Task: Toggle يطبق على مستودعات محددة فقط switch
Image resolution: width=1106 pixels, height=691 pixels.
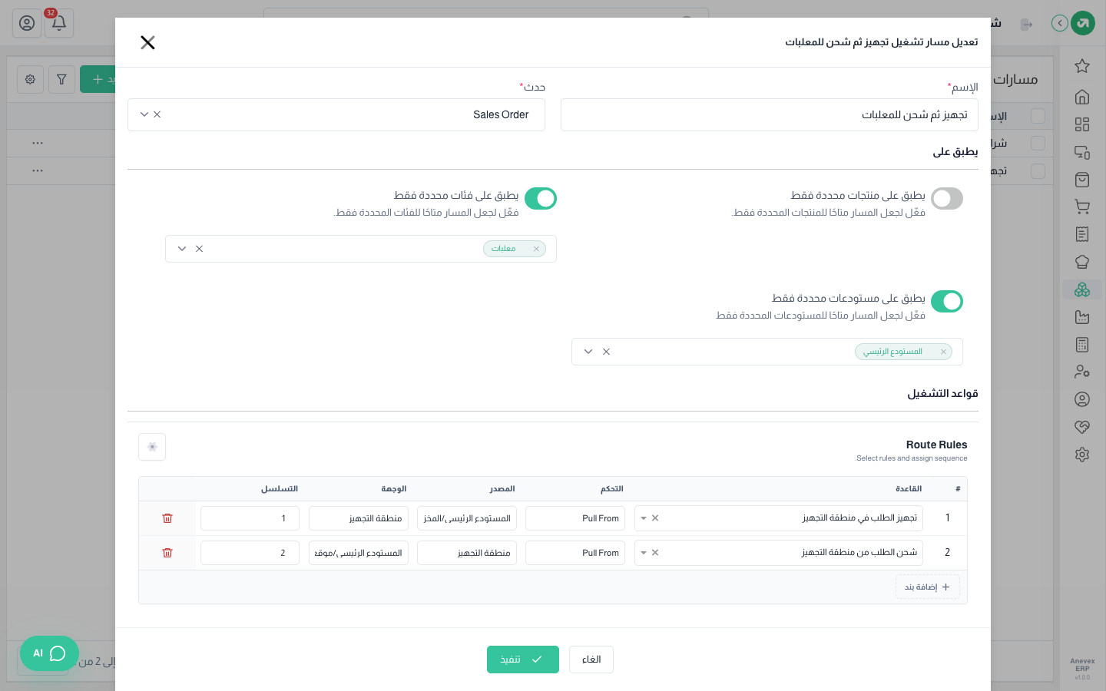Action: click(947, 302)
